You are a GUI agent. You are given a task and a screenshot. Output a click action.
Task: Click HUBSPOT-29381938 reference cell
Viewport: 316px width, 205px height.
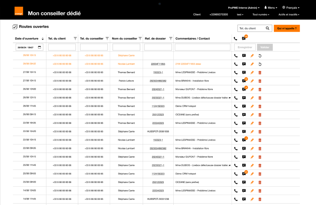(x=158, y=131)
